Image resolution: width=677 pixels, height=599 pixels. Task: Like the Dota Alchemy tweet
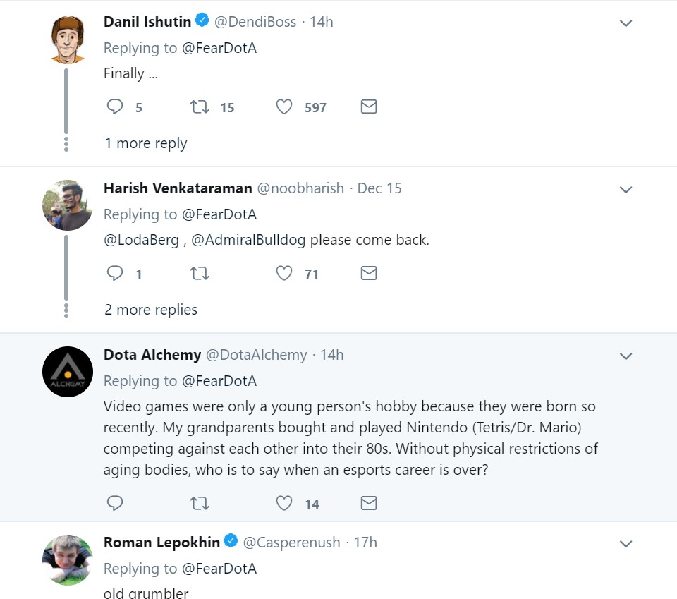[284, 503]
